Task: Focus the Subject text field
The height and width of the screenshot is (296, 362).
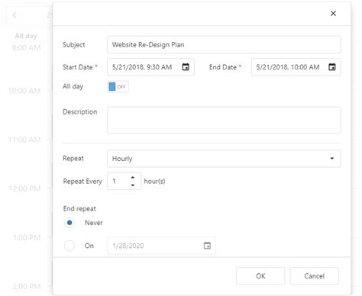Action: coord(224,45)
